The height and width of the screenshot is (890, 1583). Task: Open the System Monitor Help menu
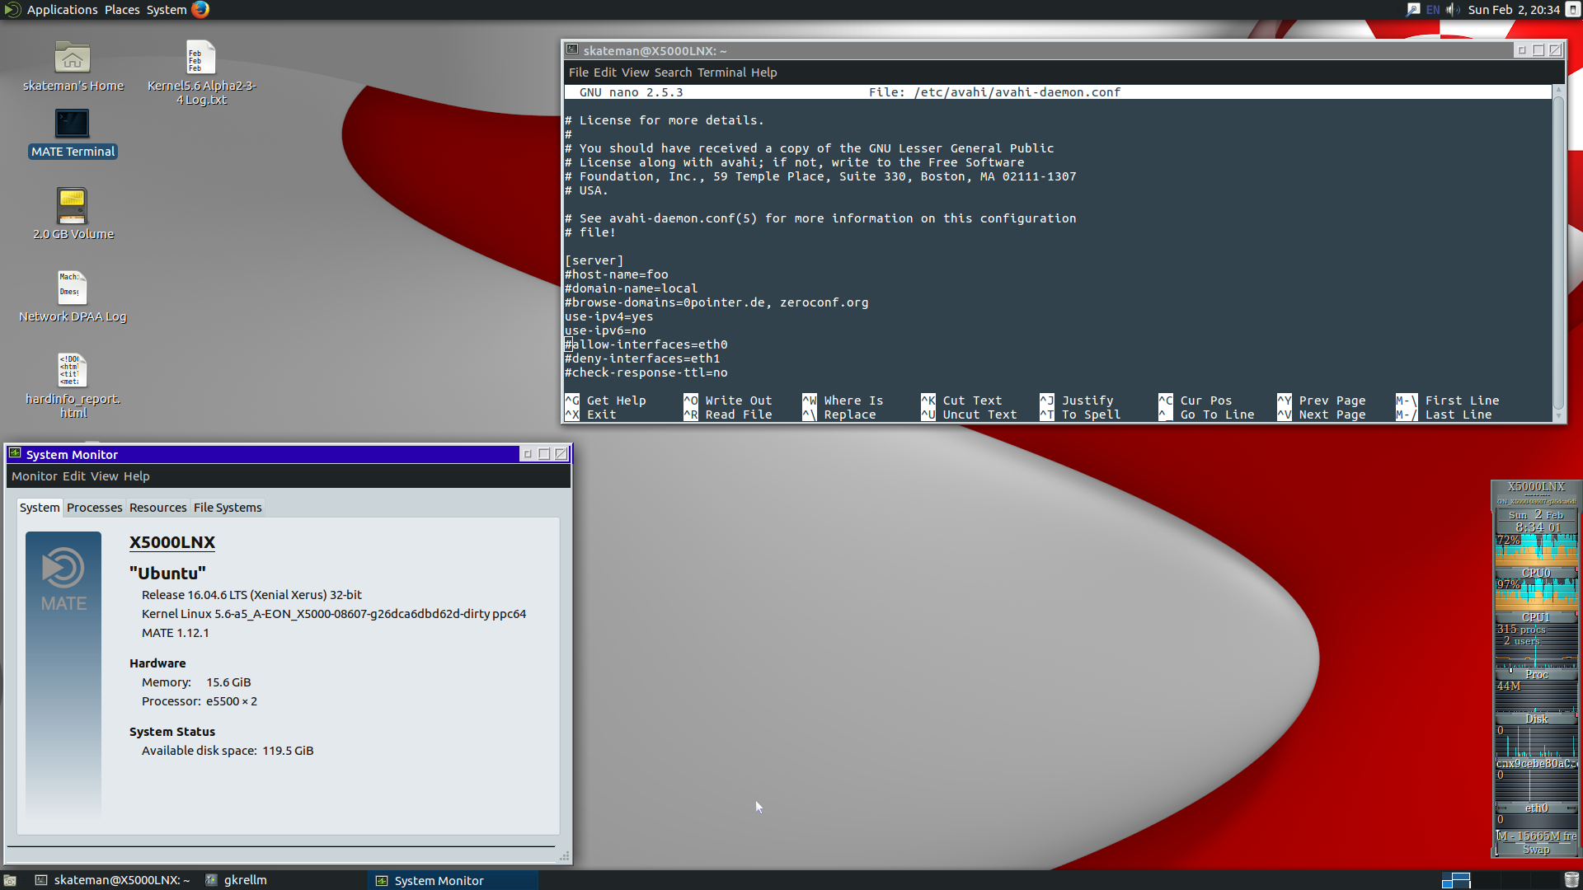137,476
